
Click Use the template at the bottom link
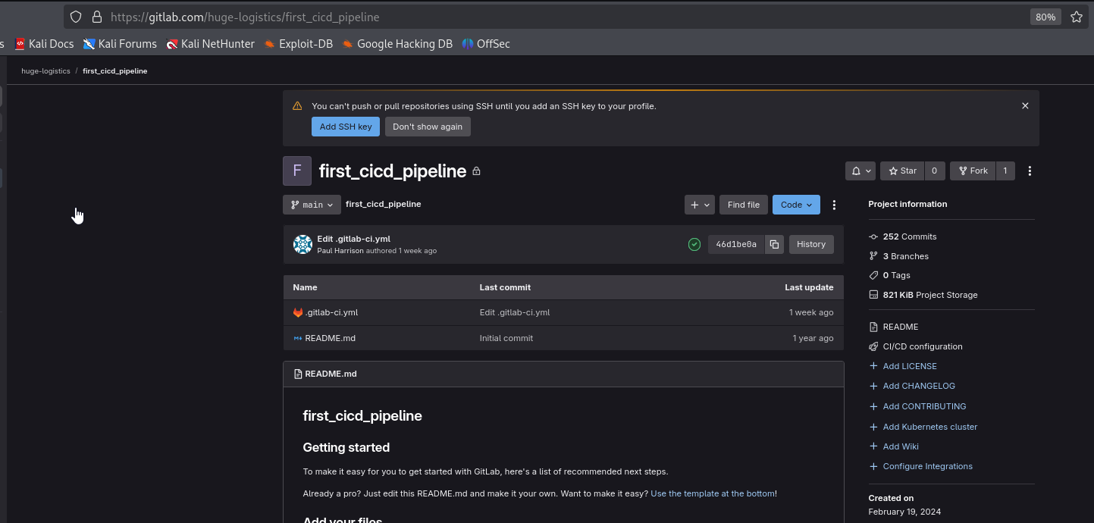[713, 493]
